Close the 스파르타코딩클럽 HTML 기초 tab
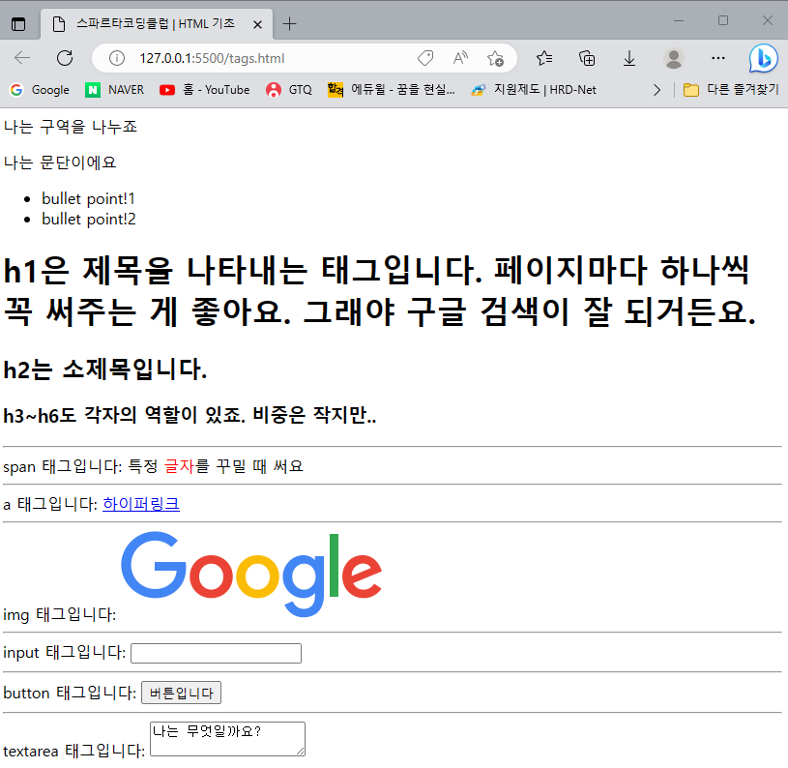Screen dimensions: 788x768 click(x=257, y=24)
